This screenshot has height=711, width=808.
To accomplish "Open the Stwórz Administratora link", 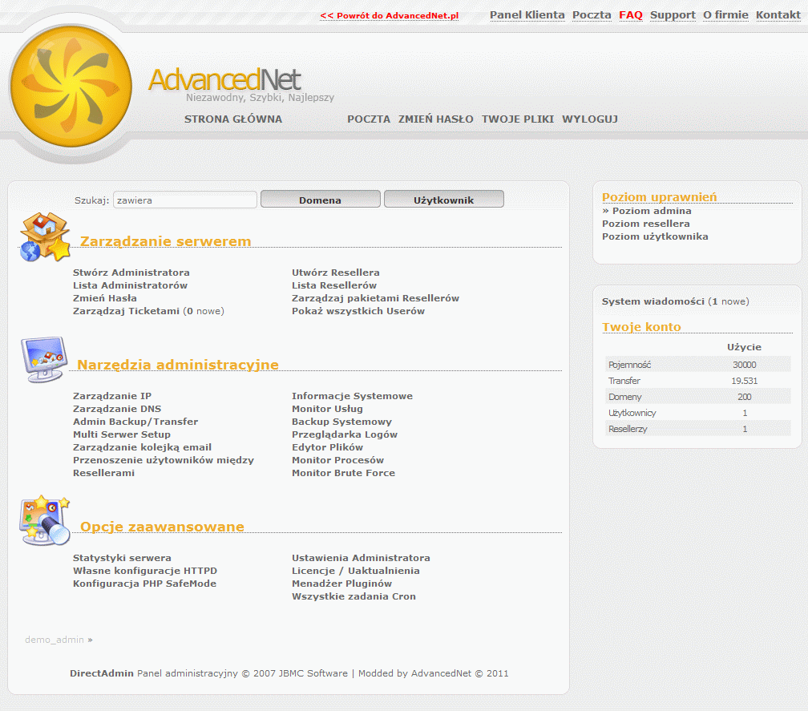I will pyautogui.click(x=131, y=273).
